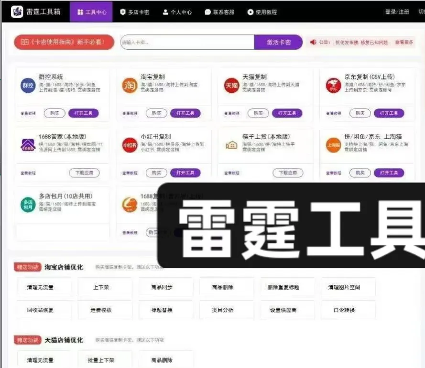Click 下载应用 in 筷子上货 card
The image size is (425, 368).
(x=288, y=173)
